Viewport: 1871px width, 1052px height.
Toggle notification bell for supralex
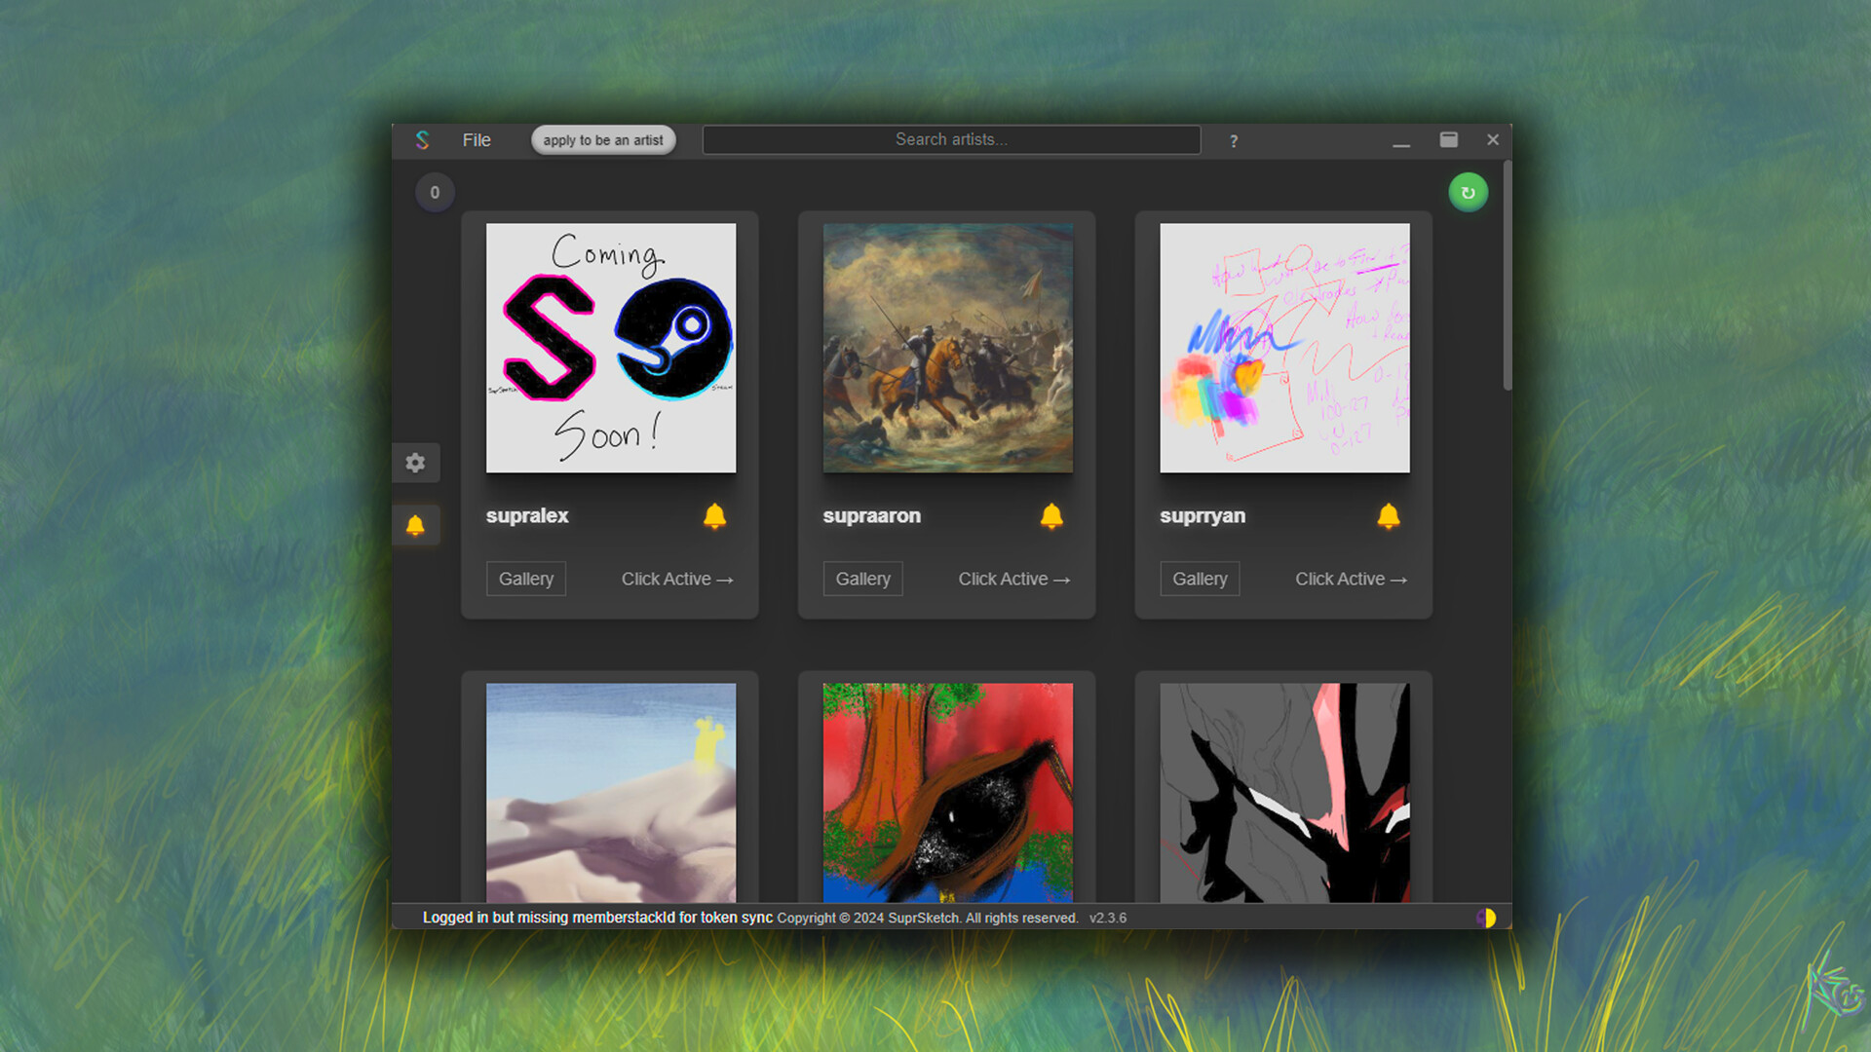click(x=714, y=516)
